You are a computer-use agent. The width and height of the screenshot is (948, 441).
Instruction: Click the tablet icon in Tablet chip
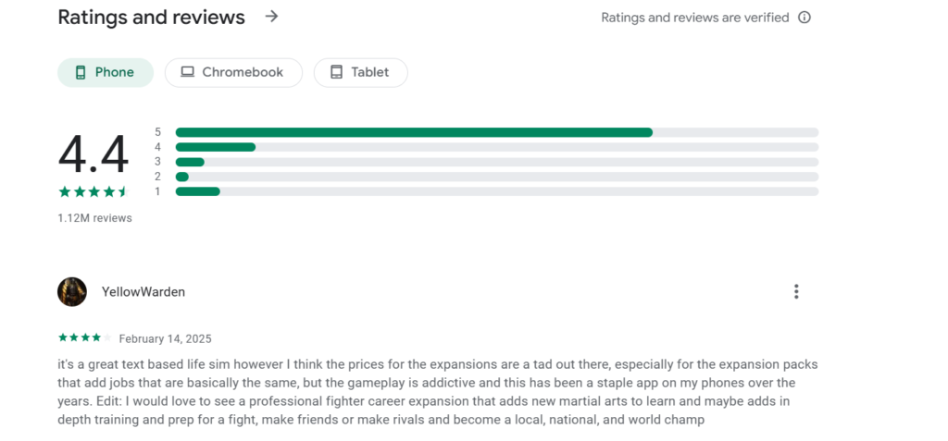[336, 72]
